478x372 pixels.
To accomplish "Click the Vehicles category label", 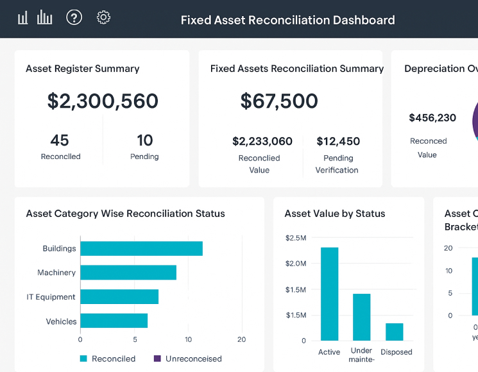I will [62, 321].
